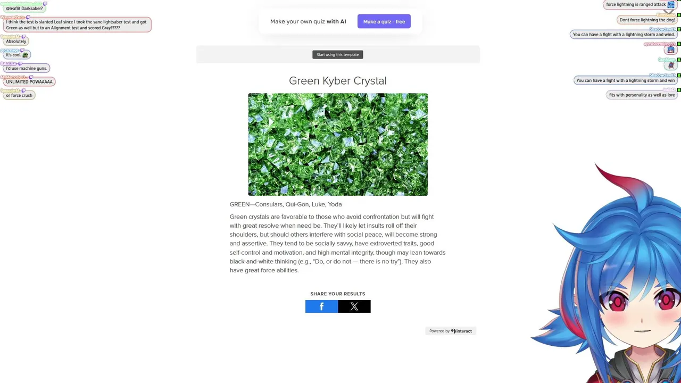Screen dimensions: 681x383
Task: Click "Dont force lightning the dog!" message
Action: 647,20
